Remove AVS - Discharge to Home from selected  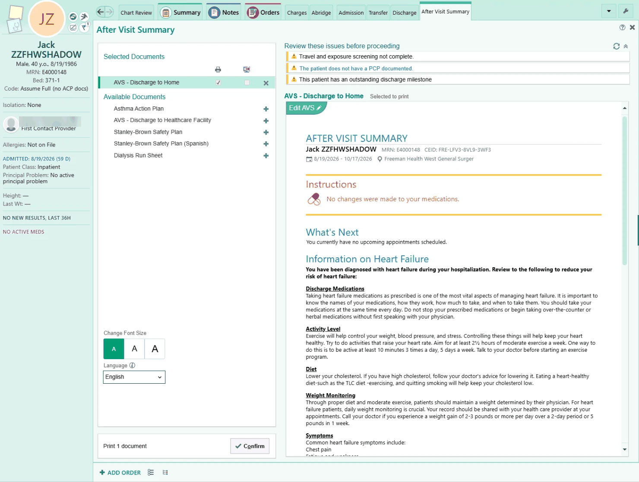coord(266,83)
